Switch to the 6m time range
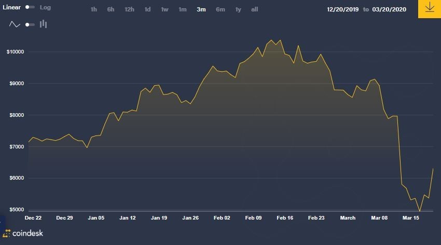 tap(220, 9)
